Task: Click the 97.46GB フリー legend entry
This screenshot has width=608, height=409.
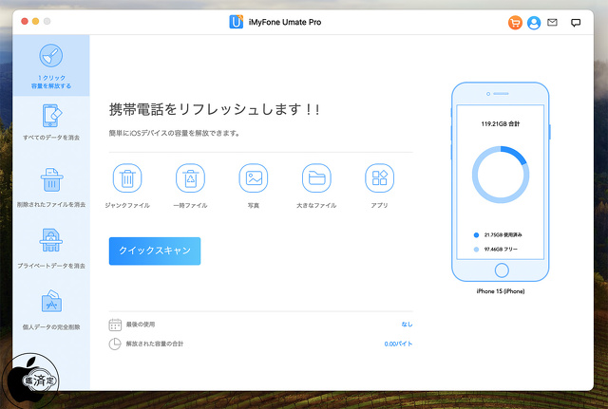Action: 496,249
